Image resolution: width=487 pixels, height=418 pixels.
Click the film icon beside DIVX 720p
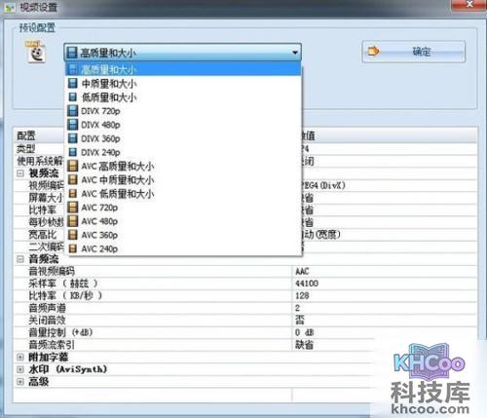(73, 111)
